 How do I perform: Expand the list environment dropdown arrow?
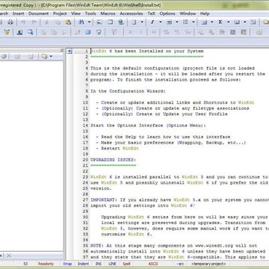pos(193,22)
